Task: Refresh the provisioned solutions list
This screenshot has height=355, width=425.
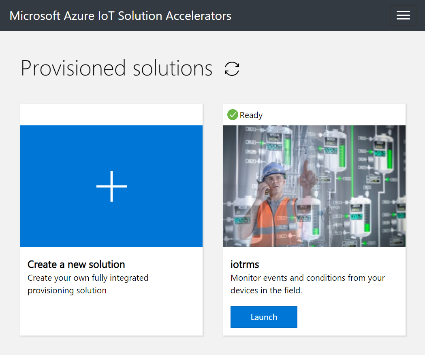Action: (x=232, y=69)
